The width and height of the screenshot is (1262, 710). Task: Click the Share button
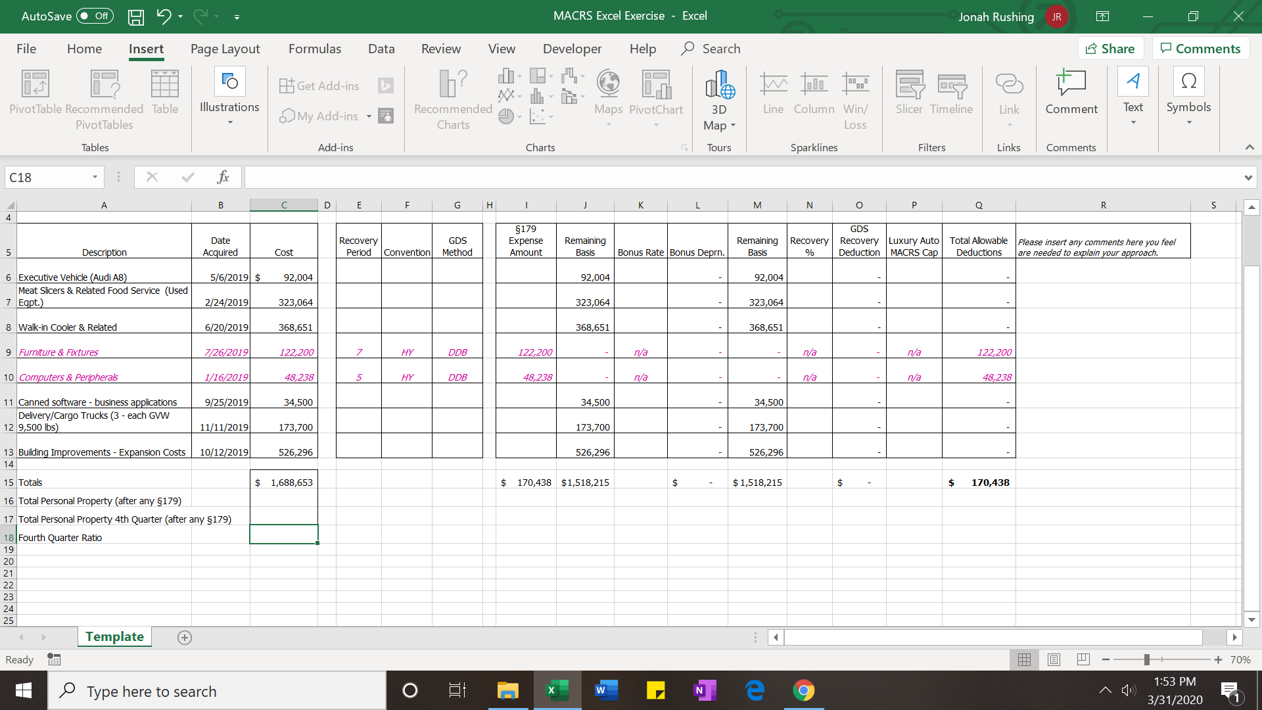pos(1110,48)
